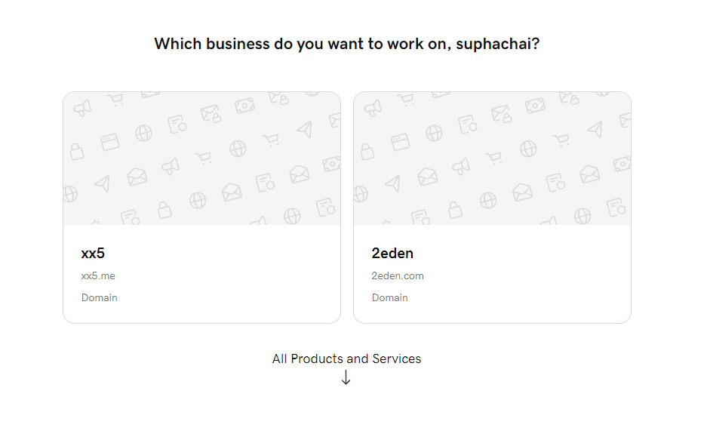
Task: Click the Domain label under 2eden.com
Action: point(390,297)
